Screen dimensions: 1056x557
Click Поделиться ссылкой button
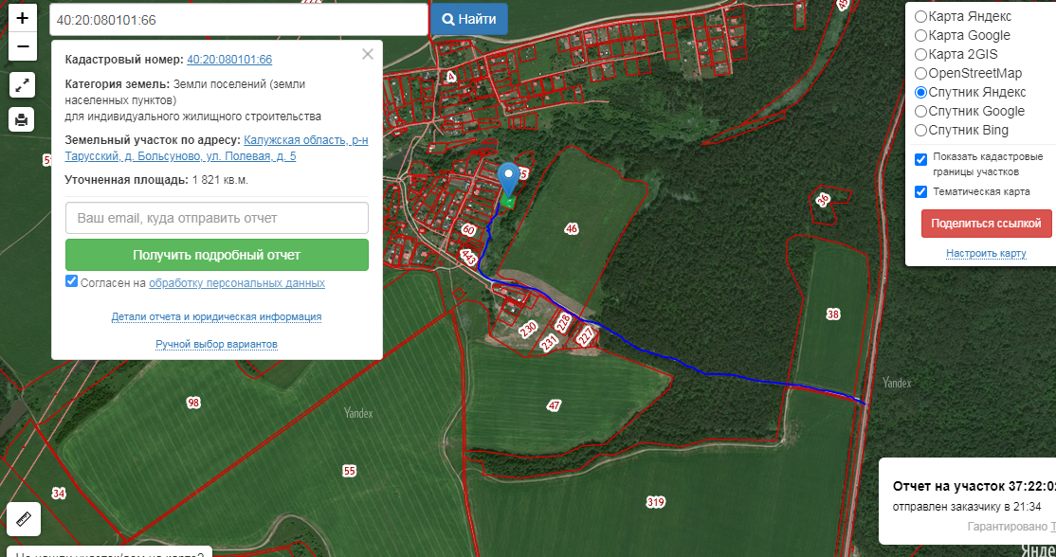point(986,224)
